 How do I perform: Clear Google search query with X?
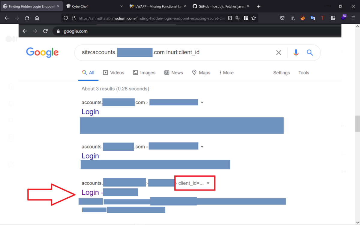(279, 52)
